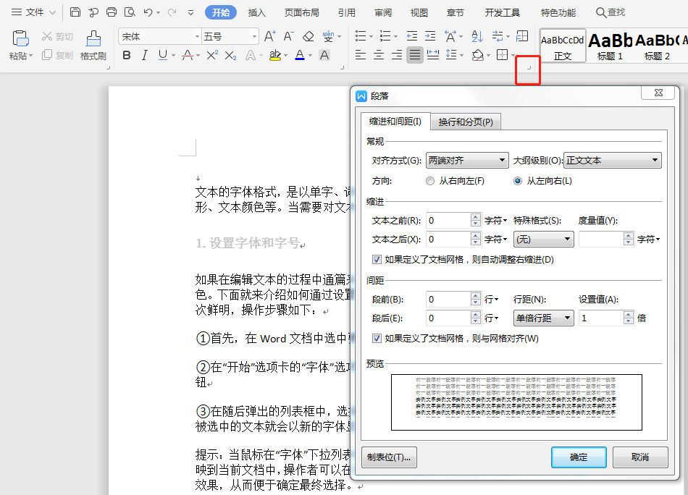This screenshot has height=495, width=688.
Task: Click the Paste clipboard icon
Action: coord(20,38)
